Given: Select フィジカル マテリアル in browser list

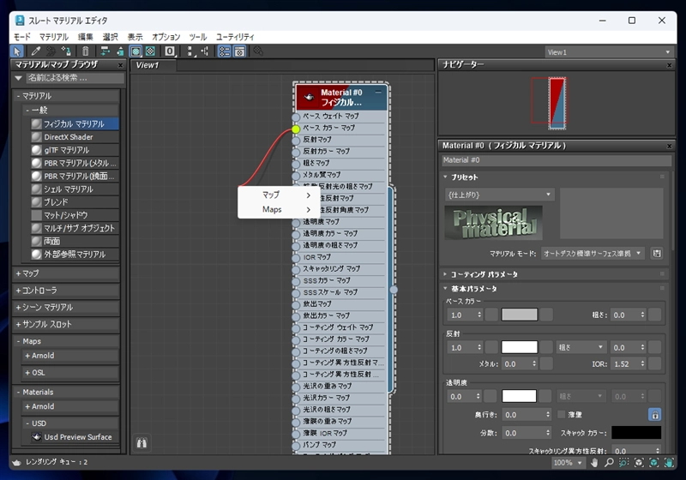Looking at the screenshot, I should coord(75,124).
